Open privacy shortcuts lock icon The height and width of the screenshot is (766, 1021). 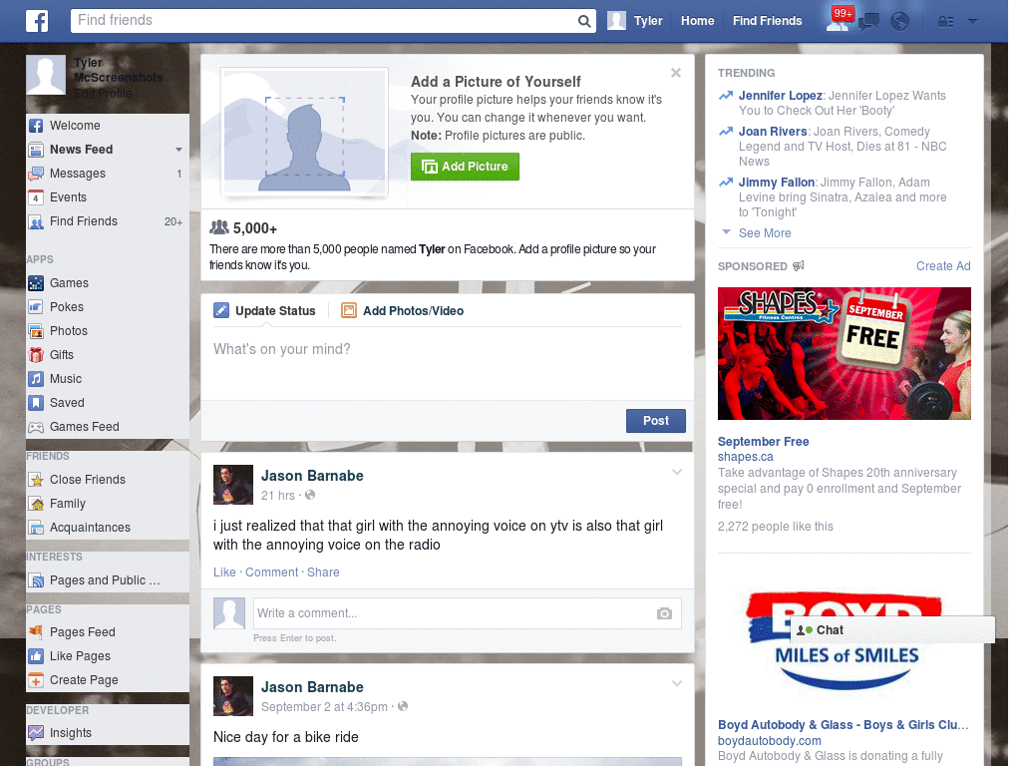[x=945, y=22]
